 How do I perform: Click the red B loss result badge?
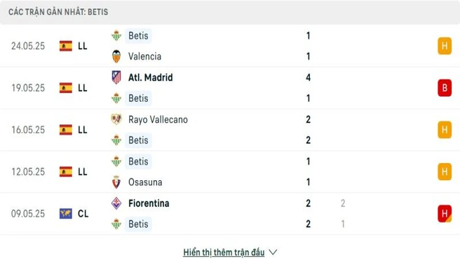coord(444,87)
